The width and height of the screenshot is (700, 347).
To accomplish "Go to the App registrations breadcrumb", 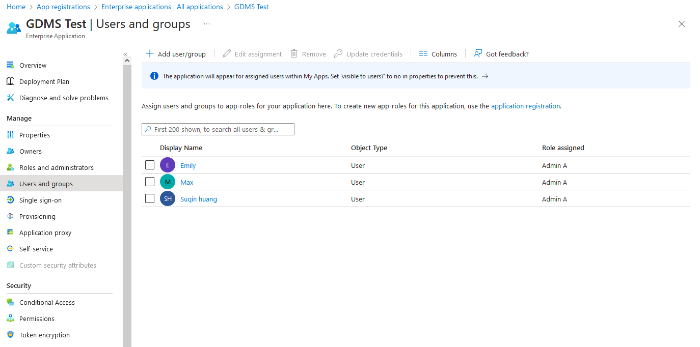I will (x=63, y=7).
